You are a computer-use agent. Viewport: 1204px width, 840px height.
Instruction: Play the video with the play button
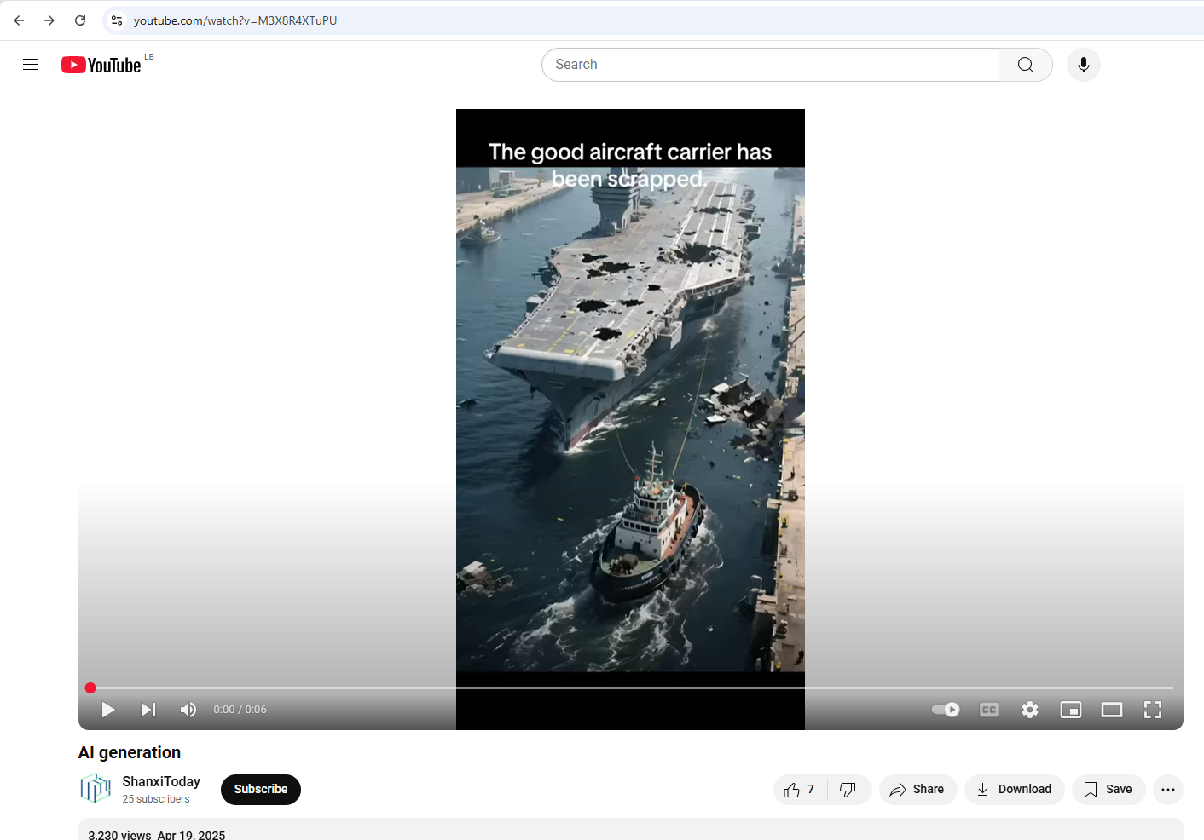[108, 710]
